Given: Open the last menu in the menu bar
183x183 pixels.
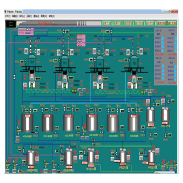Looking at the screenshot, I should click(52, 16).
